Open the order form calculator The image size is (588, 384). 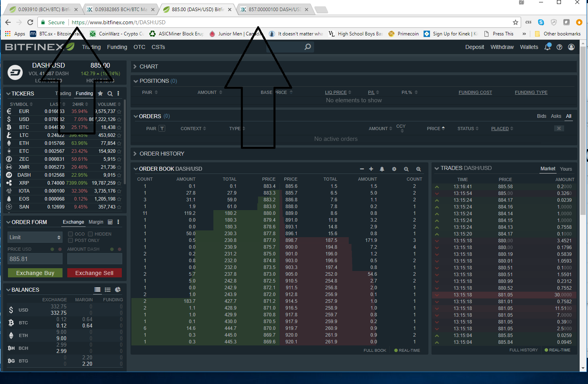pos(110,222)
